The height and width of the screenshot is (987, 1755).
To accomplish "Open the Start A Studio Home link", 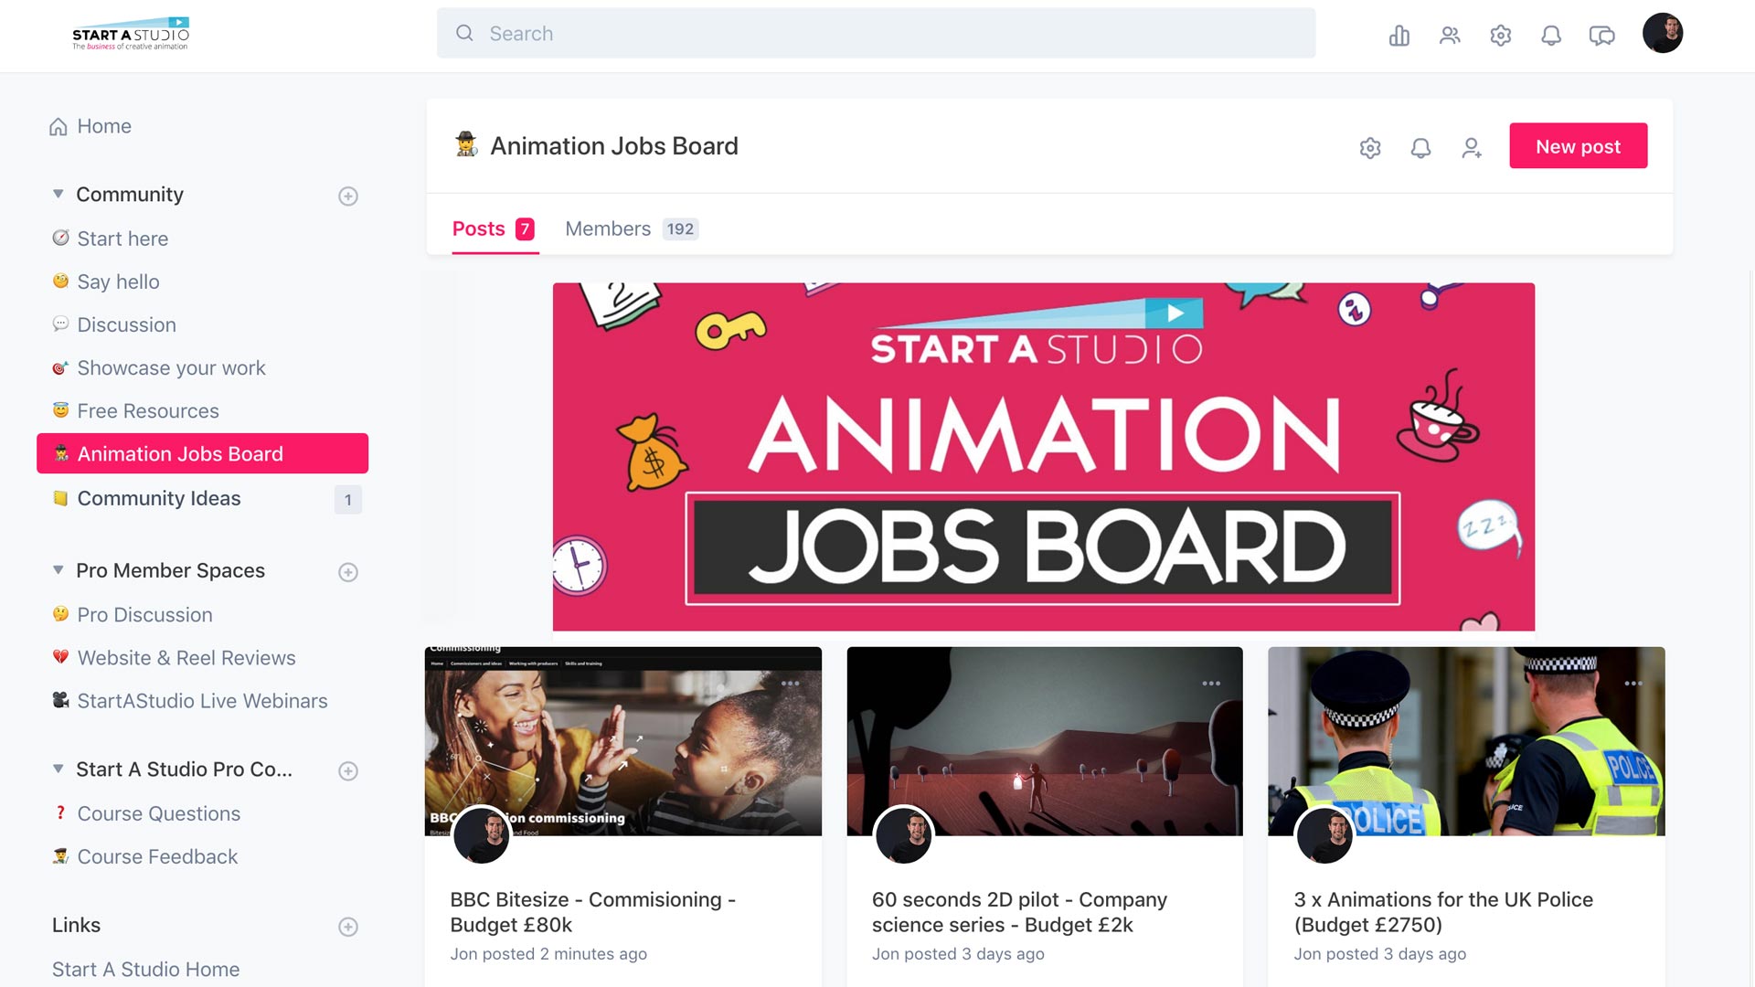I will tap(145, 969).
